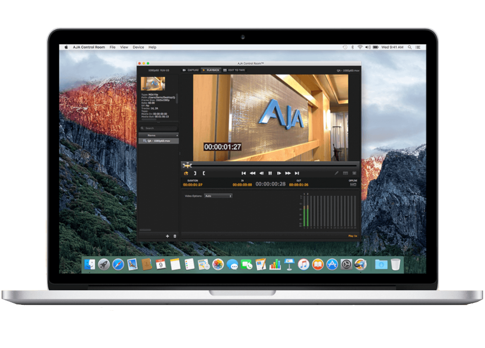Add a clip with the plus icon
Viewport: 485px width, 348px height.
(x=167, y=236)
